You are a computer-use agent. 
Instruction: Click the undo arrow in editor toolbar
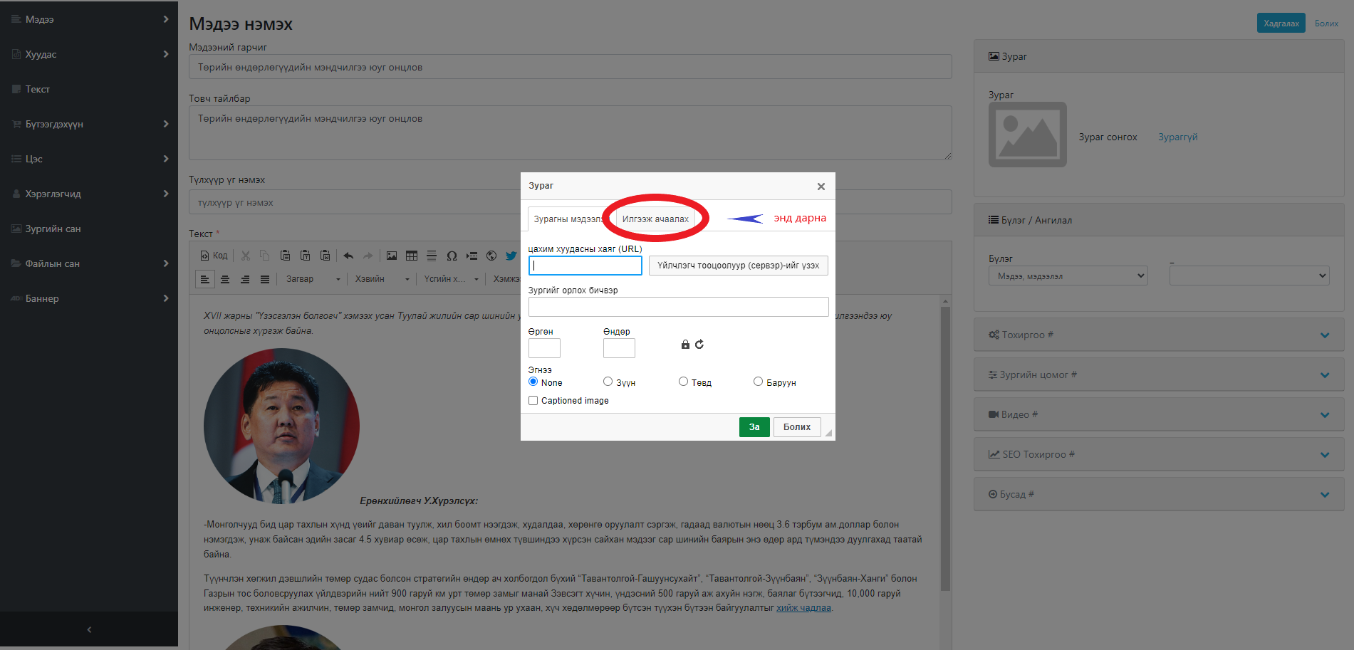click(348, 256)
